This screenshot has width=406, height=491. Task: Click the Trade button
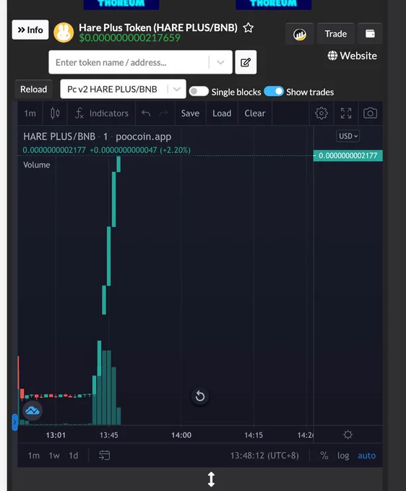(335, 34)
